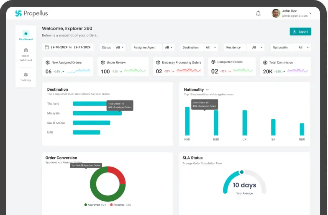Click the notification bell icon
Viewport: 328px width, 215px height.
point(258,13)
